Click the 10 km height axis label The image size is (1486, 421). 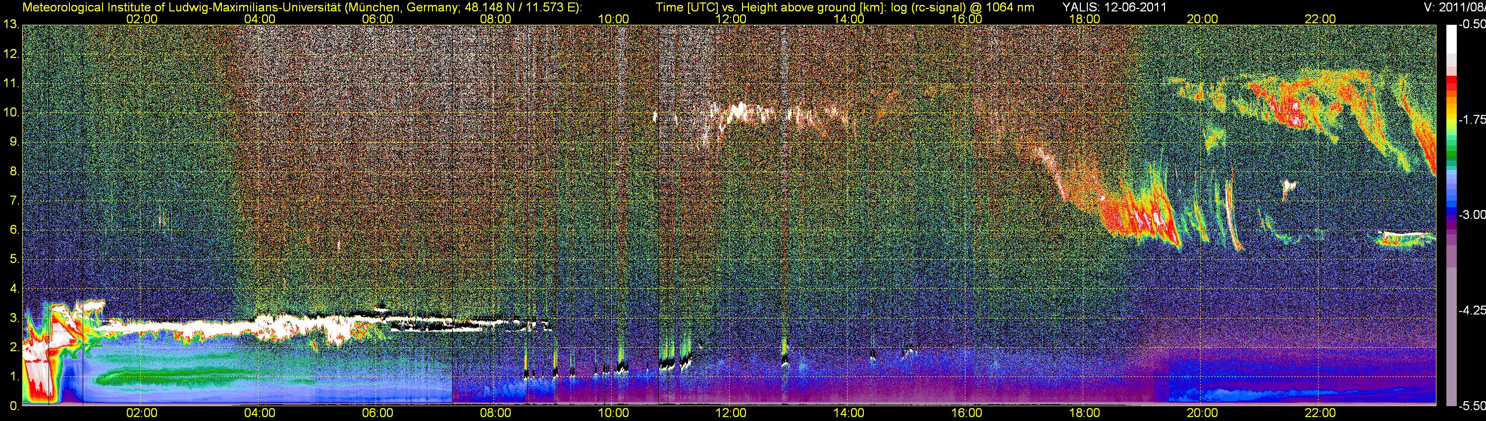pyautogui.click(x=11, y=112)
